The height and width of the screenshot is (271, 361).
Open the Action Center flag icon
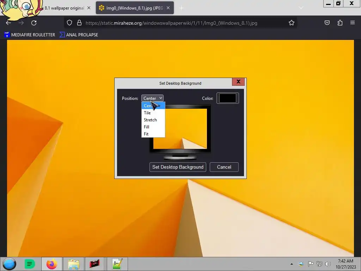point(311,264)
